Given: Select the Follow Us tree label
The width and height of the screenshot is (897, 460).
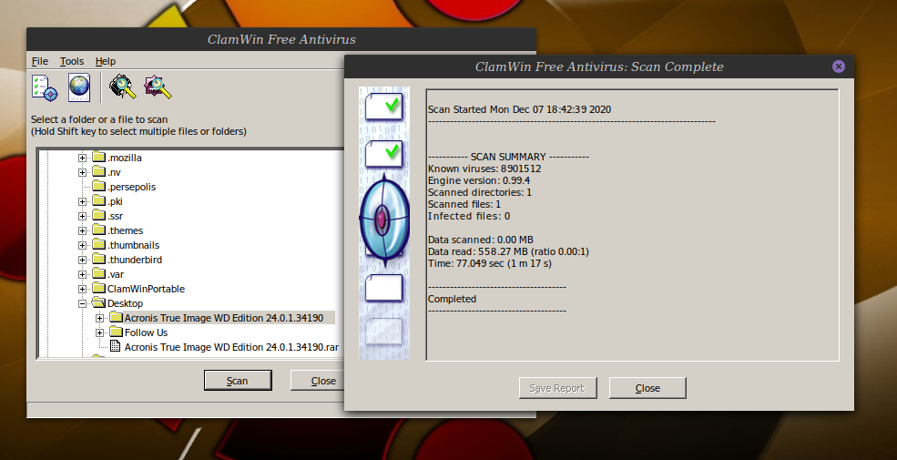Looking at the screenshot, I should [146, 333].
